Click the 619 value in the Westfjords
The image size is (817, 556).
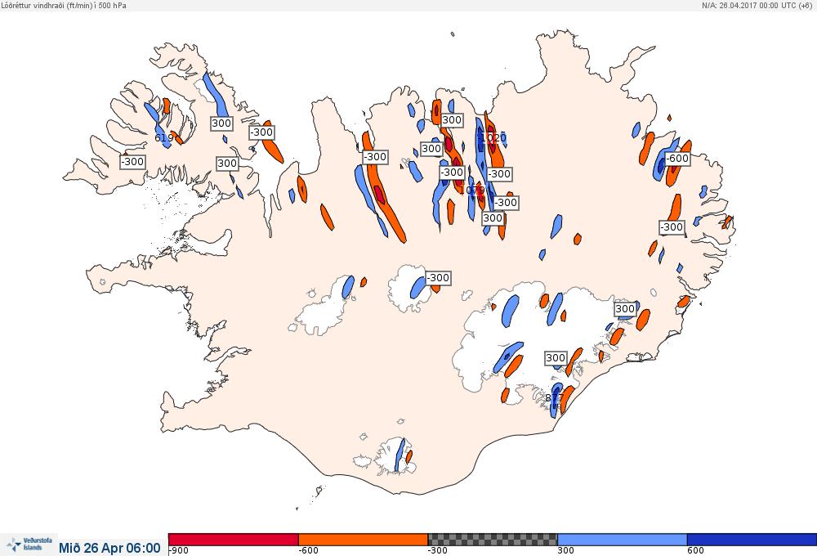163,138
